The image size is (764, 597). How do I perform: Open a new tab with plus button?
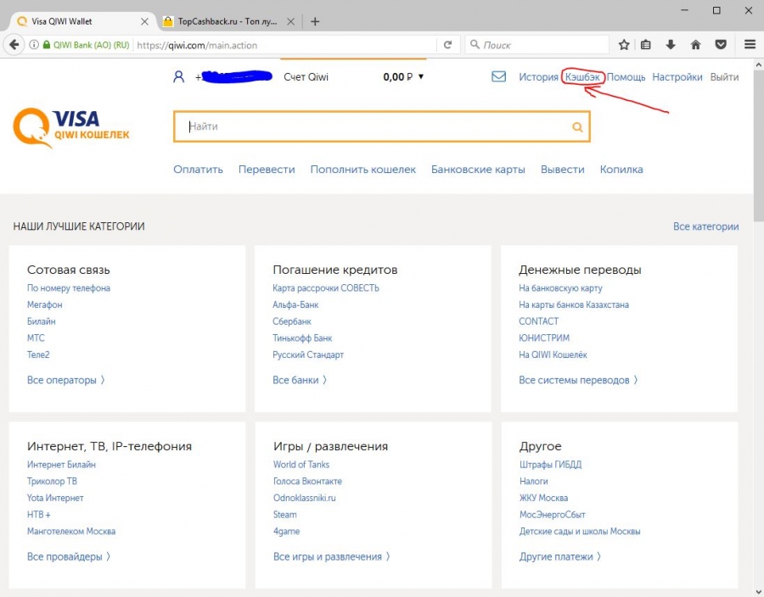[315, 21]
